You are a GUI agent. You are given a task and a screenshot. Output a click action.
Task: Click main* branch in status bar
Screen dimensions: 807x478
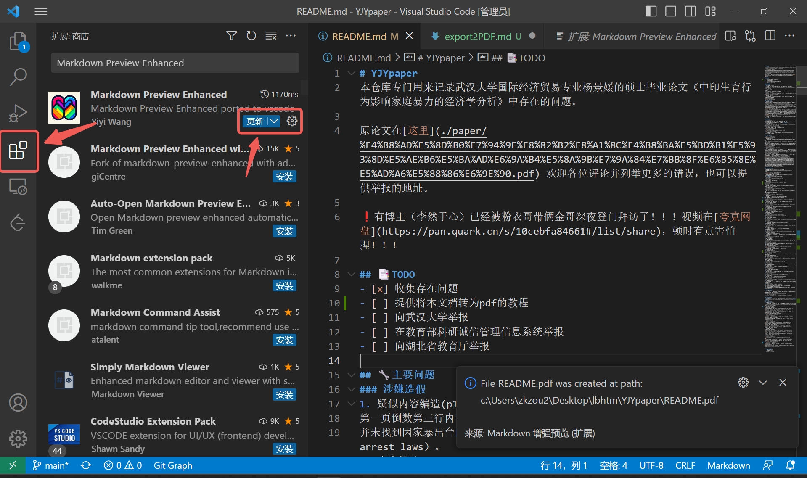pyautogui.click(x=50, y=465)
